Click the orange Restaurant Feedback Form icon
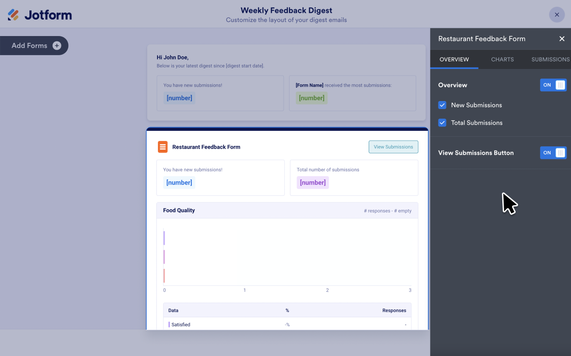 click(x=163, y=147)
